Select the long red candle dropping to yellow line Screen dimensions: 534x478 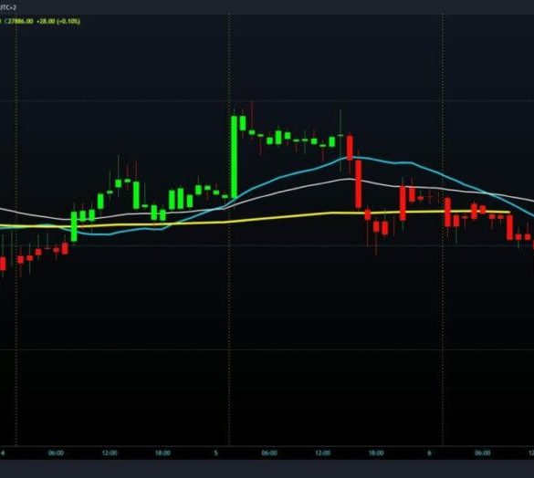pyautogui.click(x=358, y=184)
